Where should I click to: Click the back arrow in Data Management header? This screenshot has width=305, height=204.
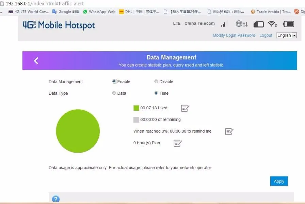pos(36,61)
